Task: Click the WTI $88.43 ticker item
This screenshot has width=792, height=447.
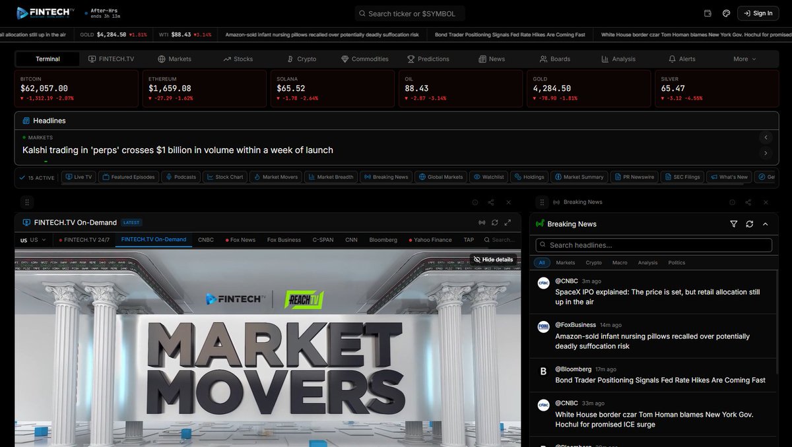Action: point(185,34)
